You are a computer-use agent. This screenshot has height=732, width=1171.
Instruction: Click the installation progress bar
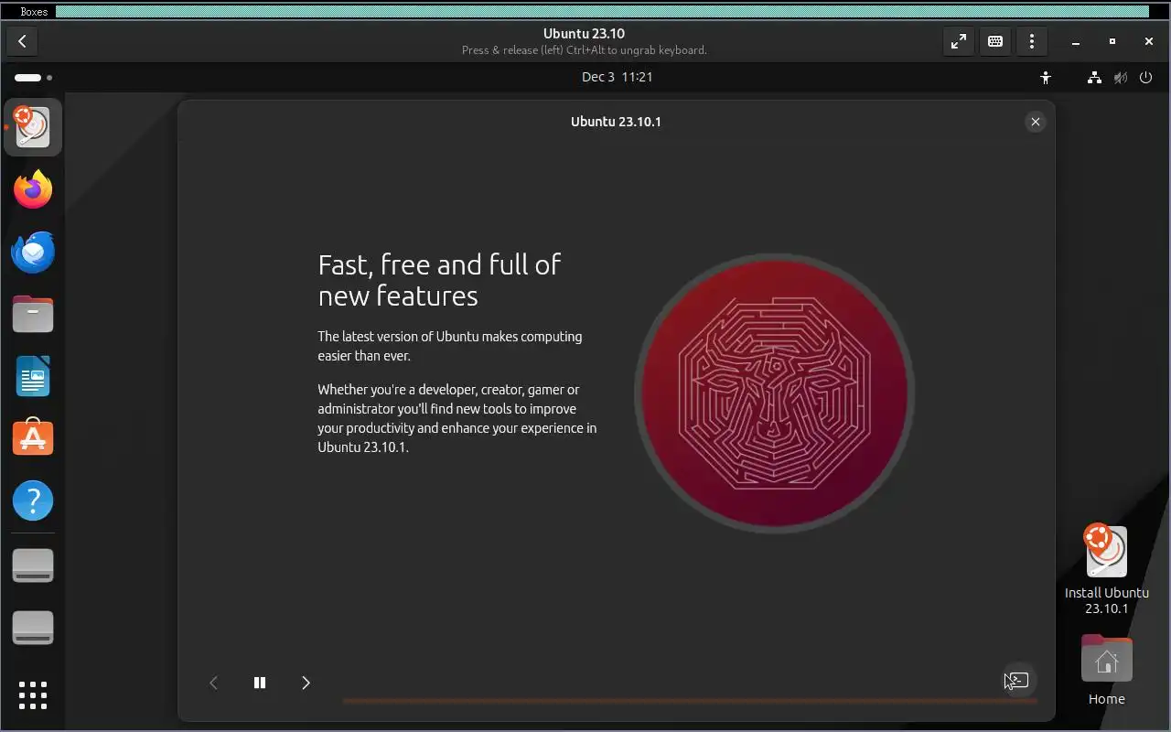(690, 702)
